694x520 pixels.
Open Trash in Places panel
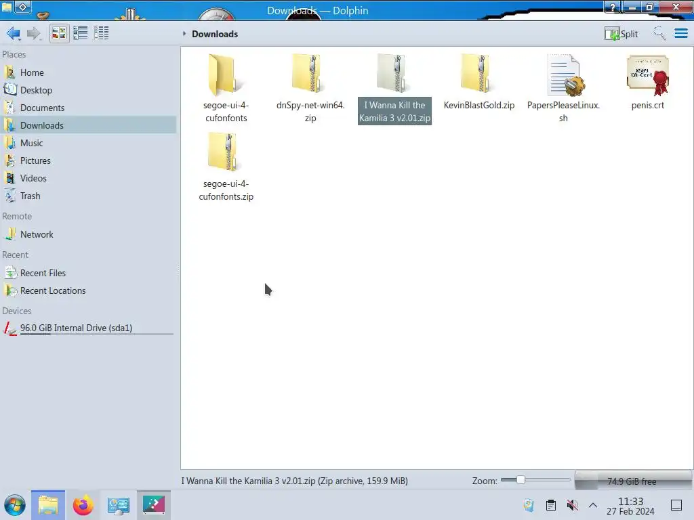click(89, 196)
